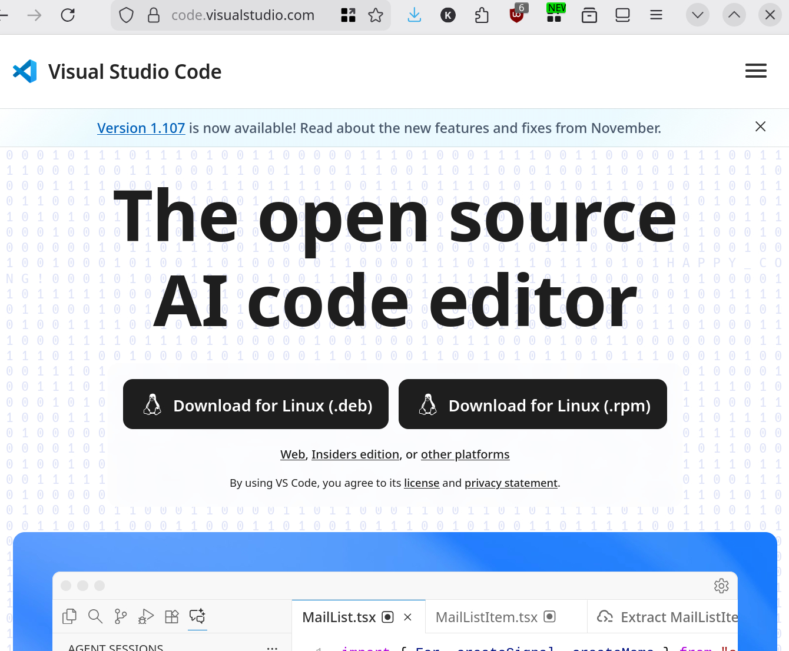Open the Explorer icon in the editor sidebar
Image resolution: width=789 pixels, height=651 pixels.
pyautogui.click(x=69, y=616)
